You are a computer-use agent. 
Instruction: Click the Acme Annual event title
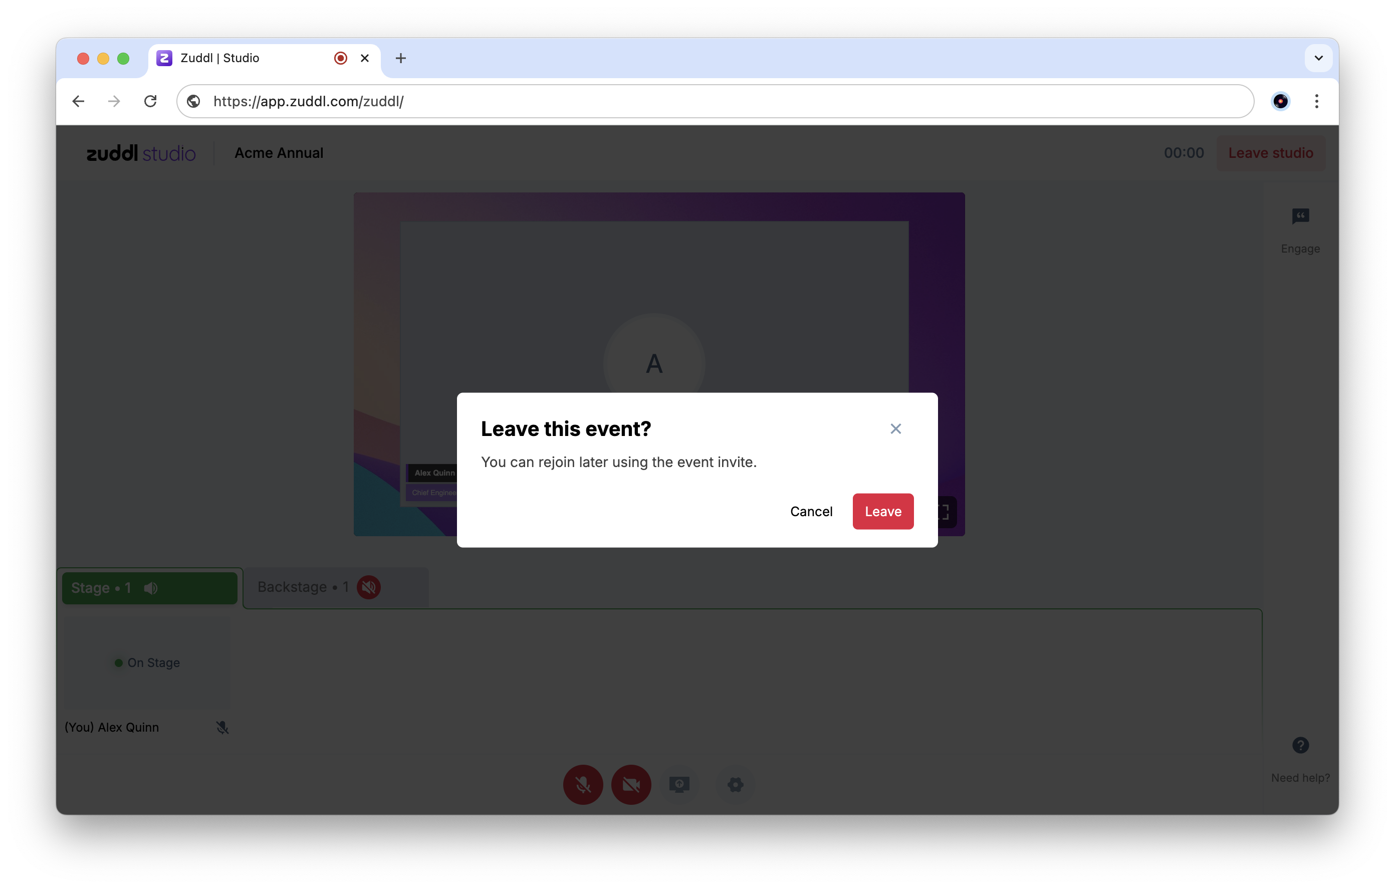279,153
